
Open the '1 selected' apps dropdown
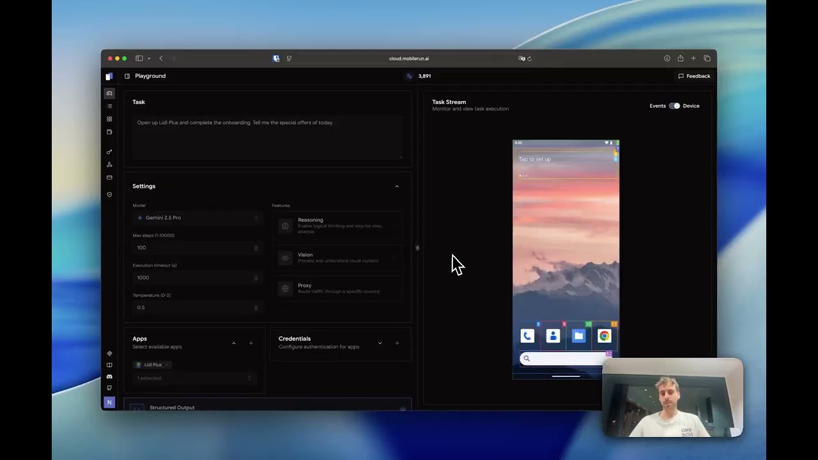coord(194,378)
